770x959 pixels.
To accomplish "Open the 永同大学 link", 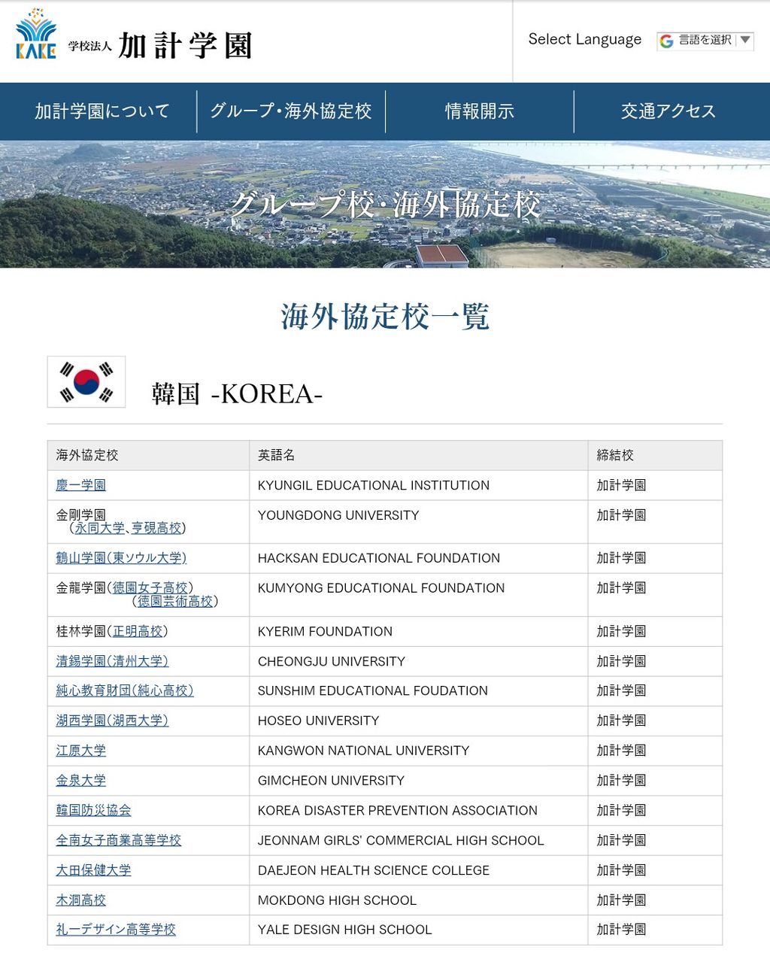I will pos(99,528).
